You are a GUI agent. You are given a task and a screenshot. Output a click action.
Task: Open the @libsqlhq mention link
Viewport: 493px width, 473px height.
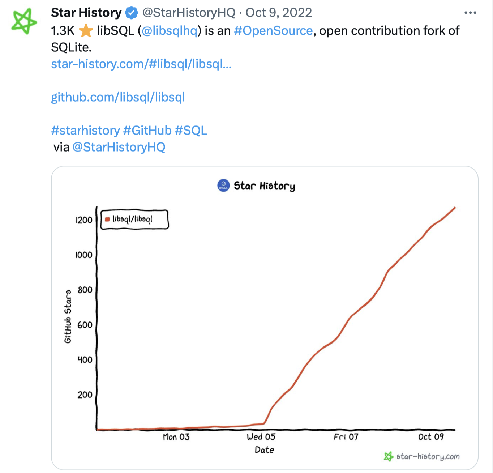170,31
